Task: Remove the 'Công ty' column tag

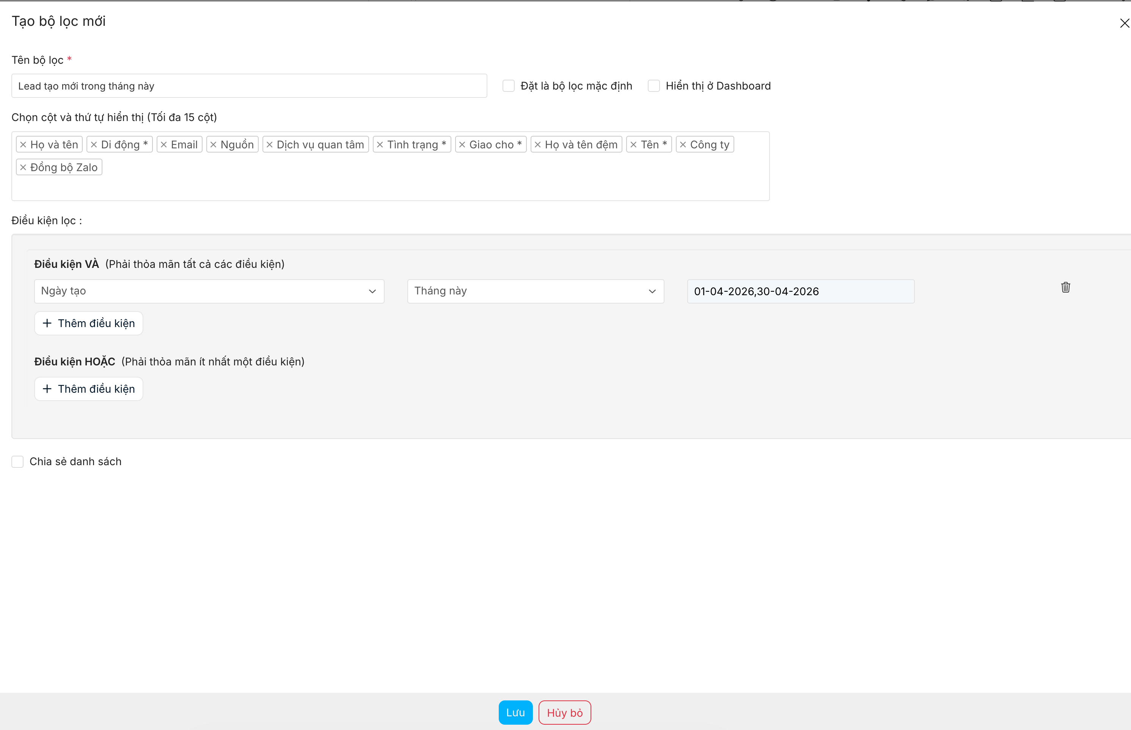Action: point(683,145)
